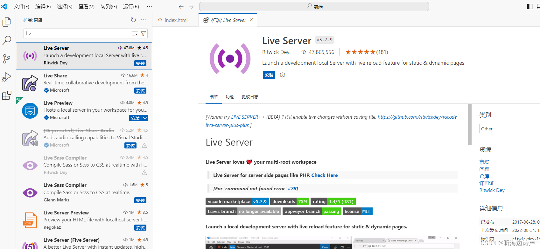This screenshot has height=249, width=540.
Task: Open the manage gear beside install button
Action: (282, 75)
